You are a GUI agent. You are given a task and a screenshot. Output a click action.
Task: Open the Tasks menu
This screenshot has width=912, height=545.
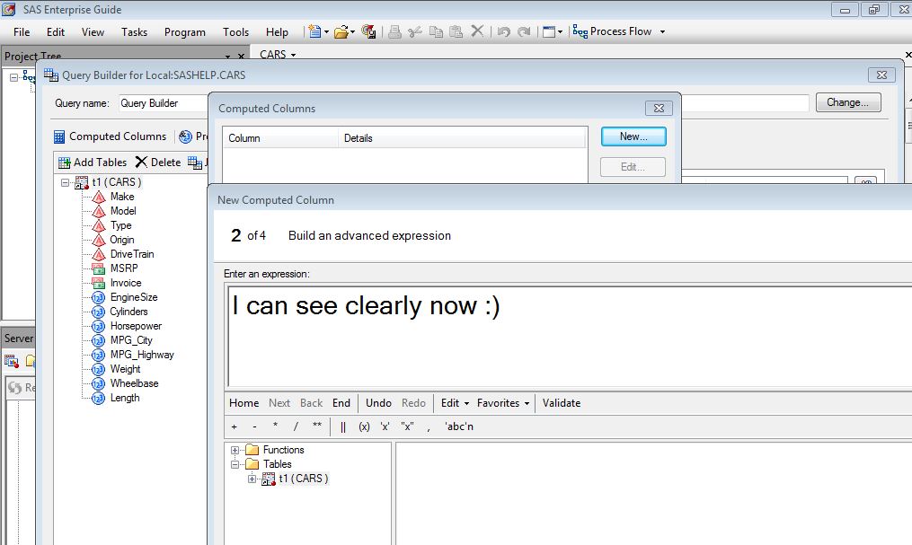[x=134, y=31]
